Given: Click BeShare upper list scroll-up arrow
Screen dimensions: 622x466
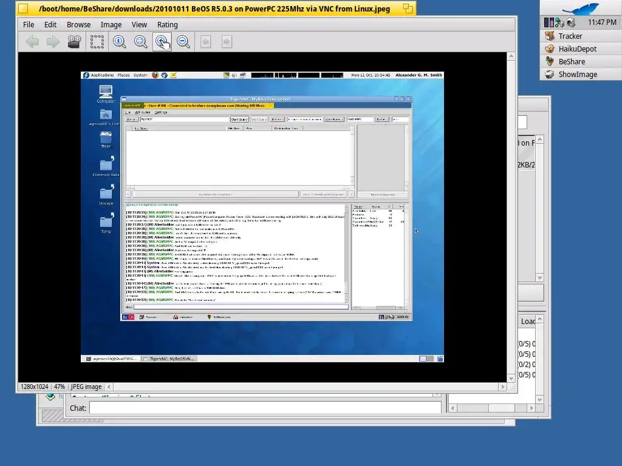Looking at the screenshot, I should (x=539, y=140).
